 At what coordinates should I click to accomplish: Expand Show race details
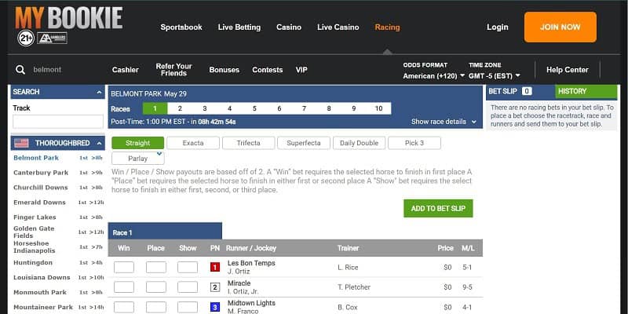coord(444,122)
